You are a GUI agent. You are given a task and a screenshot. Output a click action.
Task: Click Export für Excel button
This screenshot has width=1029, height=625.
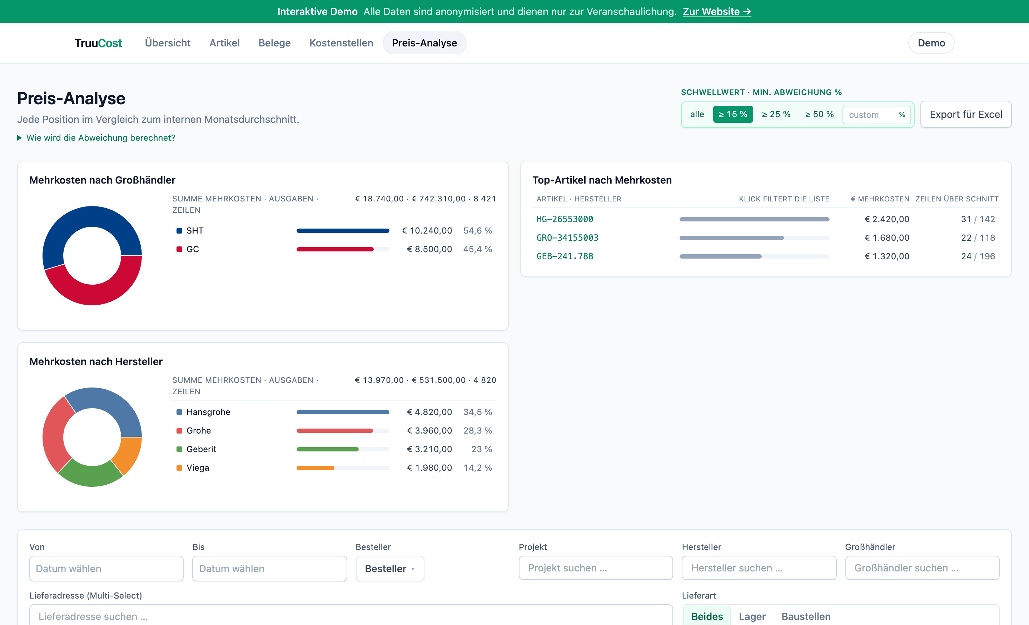[966, 114]
